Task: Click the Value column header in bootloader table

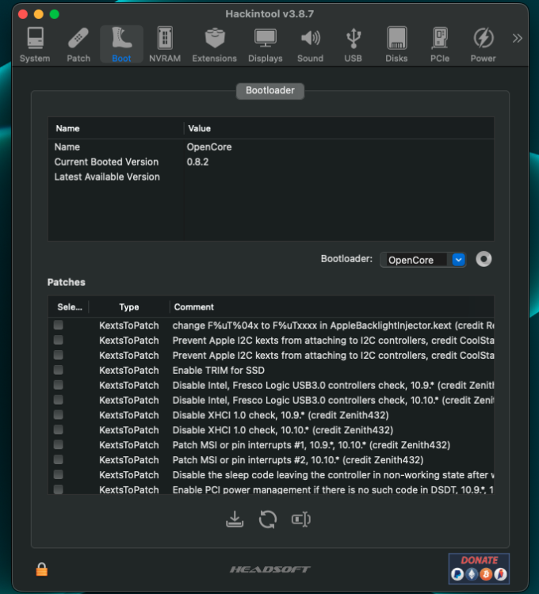Action: pos(200,128)
